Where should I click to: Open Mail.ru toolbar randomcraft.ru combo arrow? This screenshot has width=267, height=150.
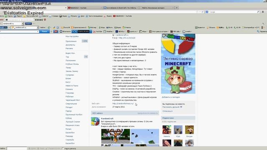pos(38,27)
